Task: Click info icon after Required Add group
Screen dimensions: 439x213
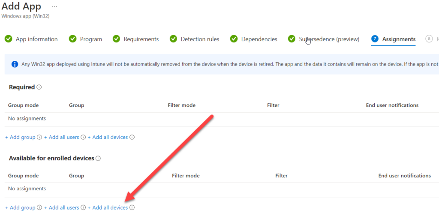Action: [39, 138]
